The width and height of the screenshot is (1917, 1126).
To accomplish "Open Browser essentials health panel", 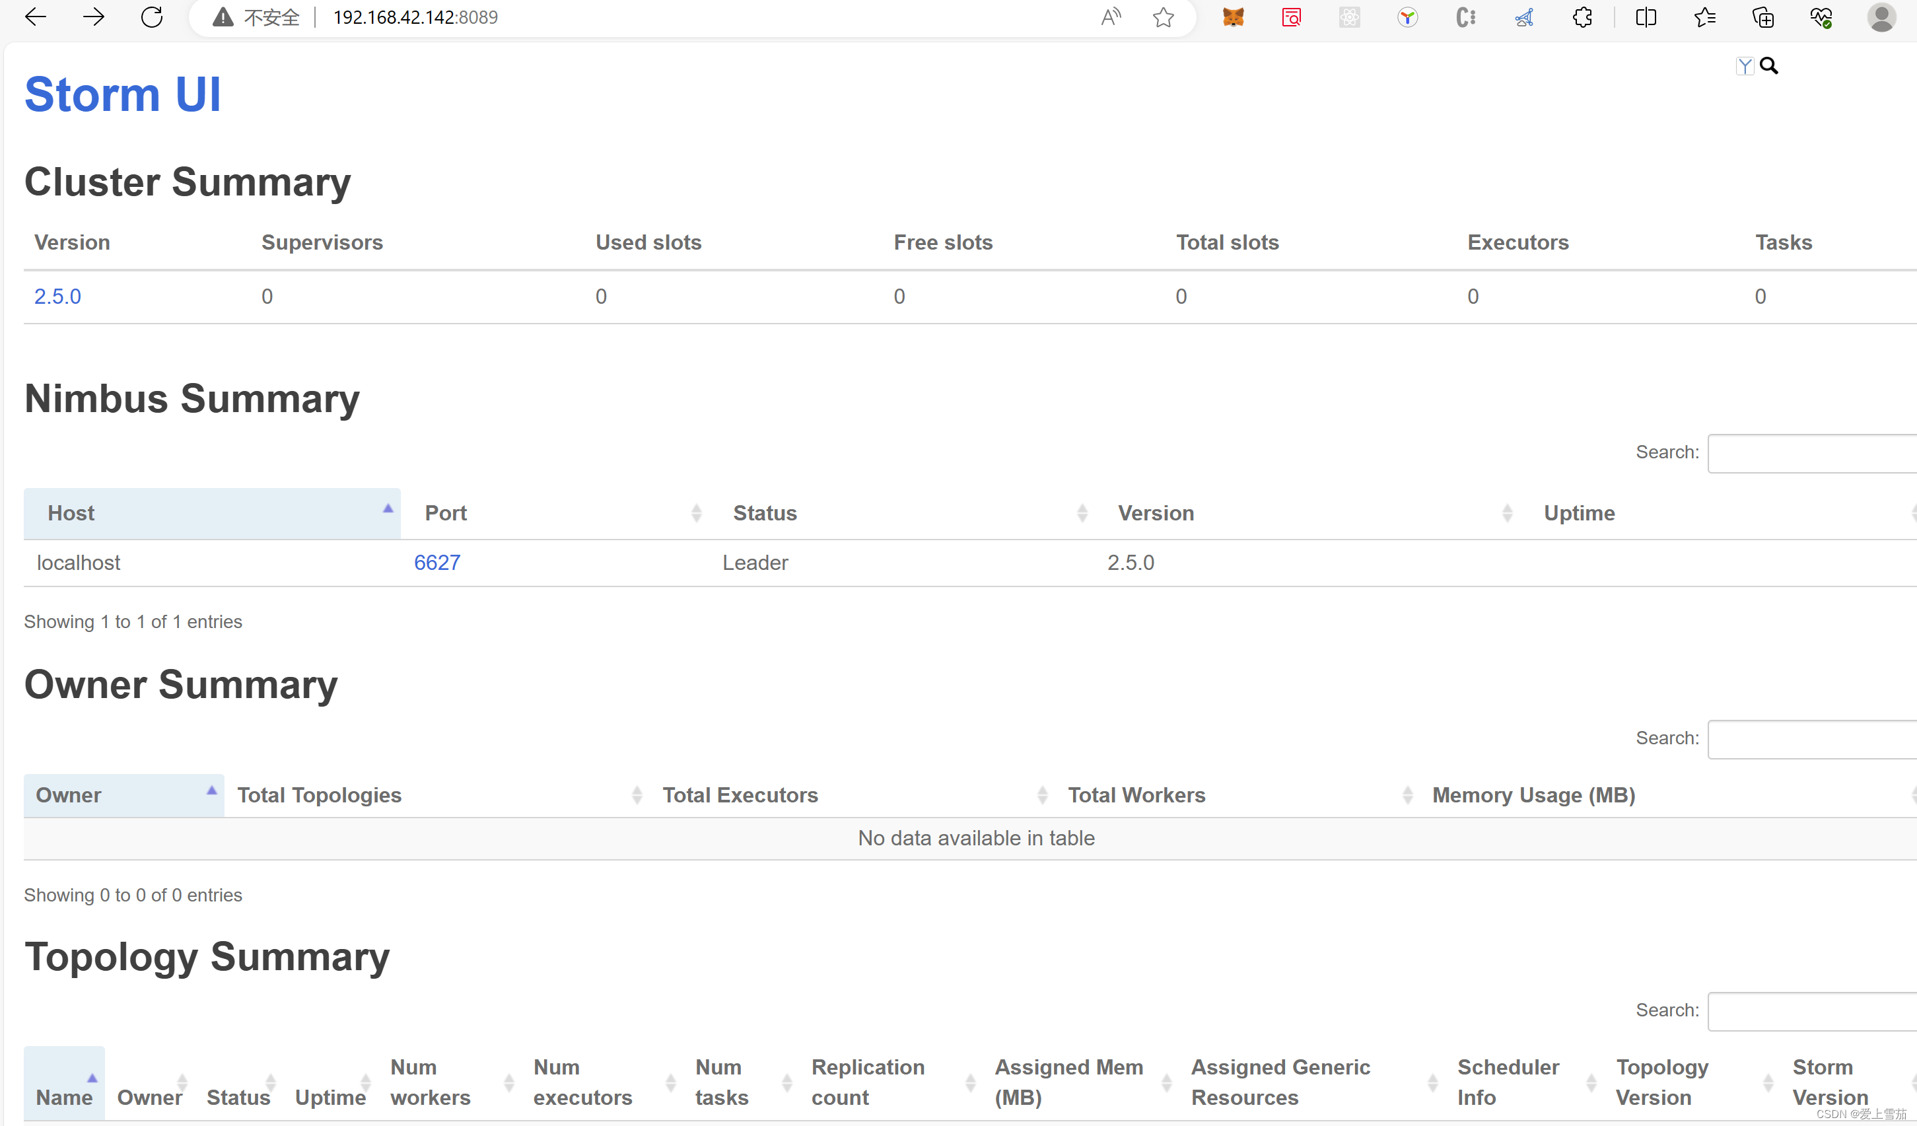I will coord(1820,17).
